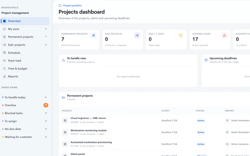Click the warning icon on Overdue tasks card
250x156 pixels.
[224, 35]
